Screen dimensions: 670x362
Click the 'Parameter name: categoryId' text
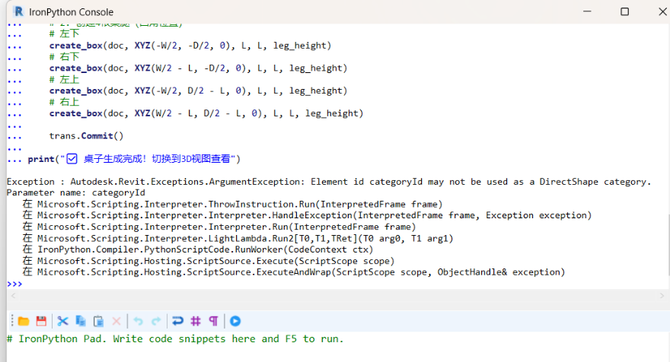(x=75, y=193)
